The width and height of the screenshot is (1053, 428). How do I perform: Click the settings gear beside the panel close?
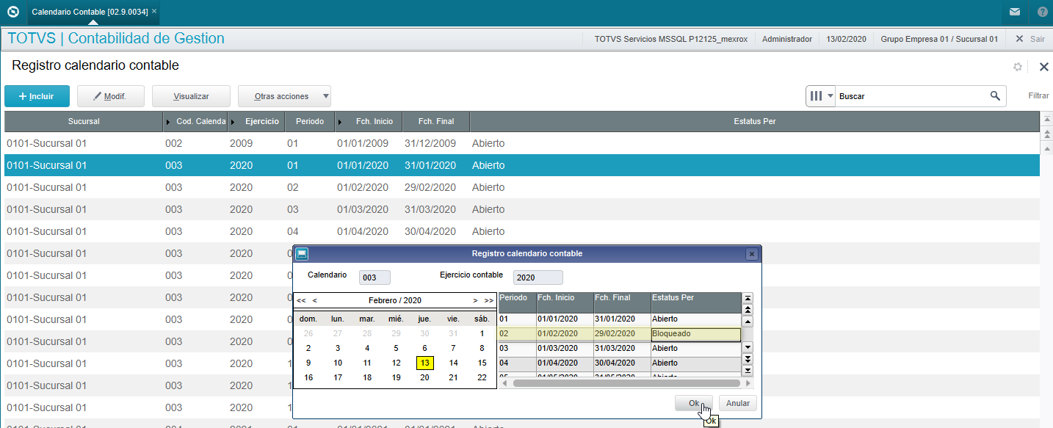click(1018, 67)
